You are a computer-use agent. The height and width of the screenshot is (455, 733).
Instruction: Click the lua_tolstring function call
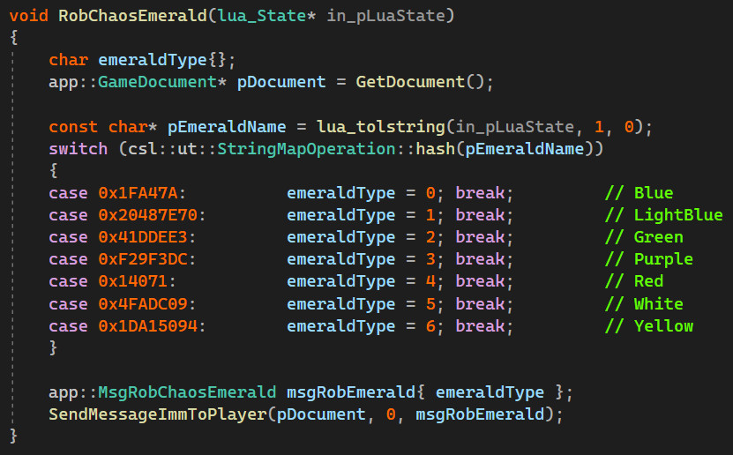click(381, 127)
